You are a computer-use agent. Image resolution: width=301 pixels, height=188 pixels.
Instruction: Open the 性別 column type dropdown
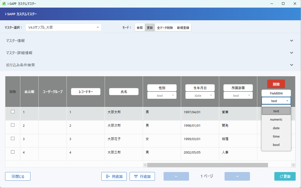tap(162, 96)
